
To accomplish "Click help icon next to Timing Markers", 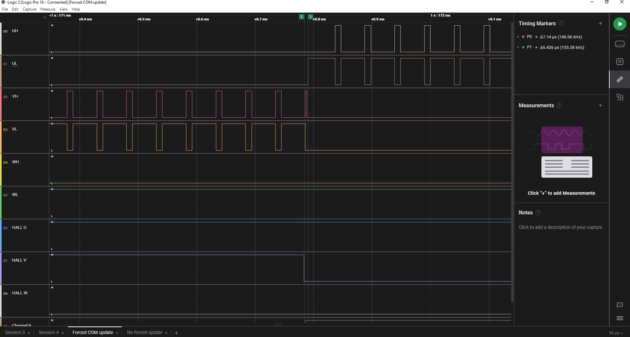I will tap(561, 23).
